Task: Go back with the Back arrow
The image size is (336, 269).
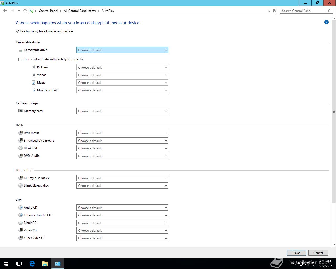Action: [x=5, y=11]
